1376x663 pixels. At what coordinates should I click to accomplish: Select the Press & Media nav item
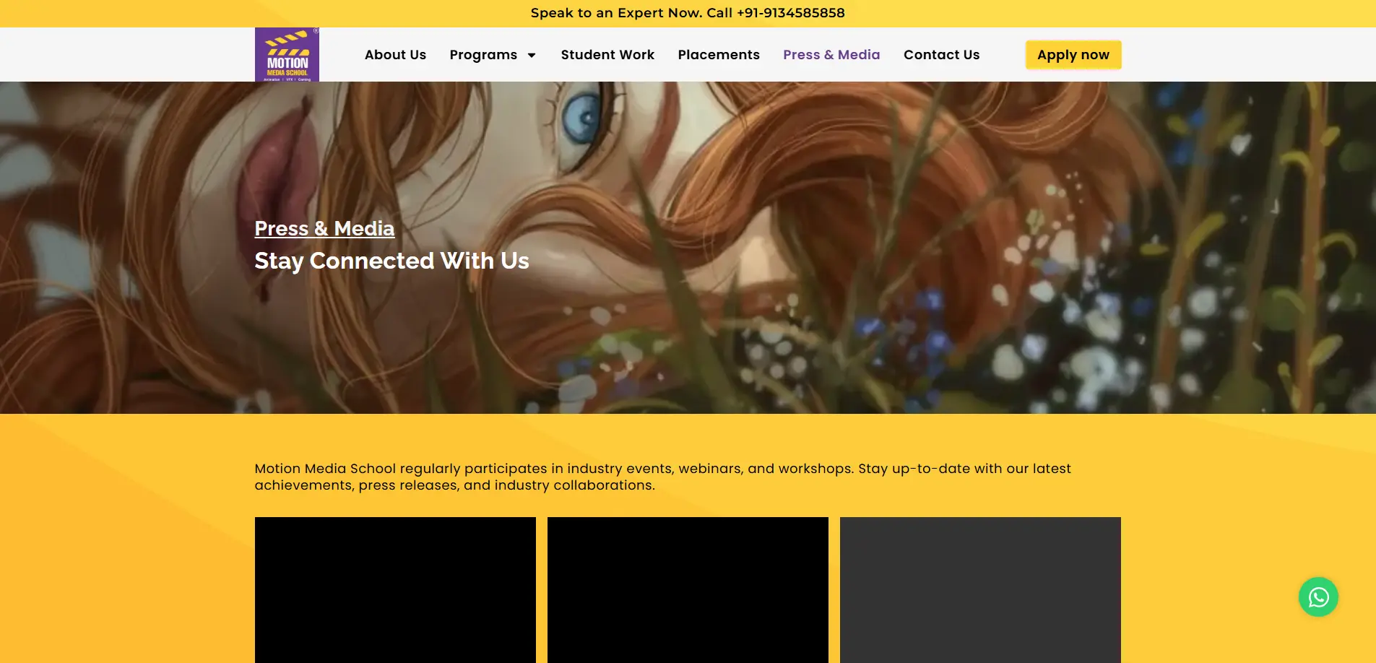click(x=831, y=55)
